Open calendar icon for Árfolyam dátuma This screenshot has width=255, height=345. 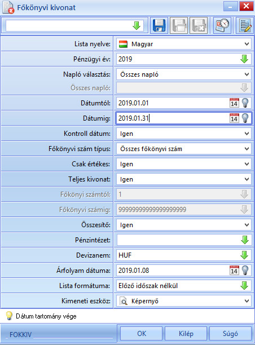click(234, 271)
